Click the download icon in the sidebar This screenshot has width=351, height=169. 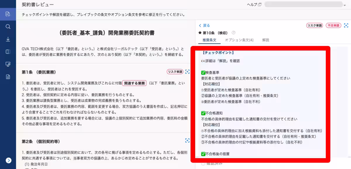[8, 39]
